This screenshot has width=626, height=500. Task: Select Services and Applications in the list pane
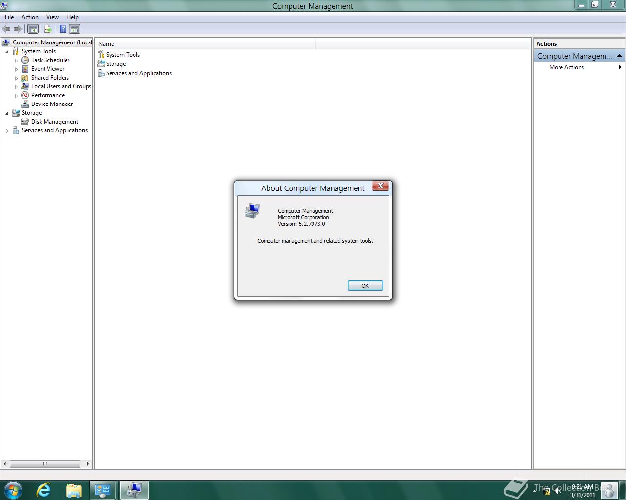click(139, 73)
